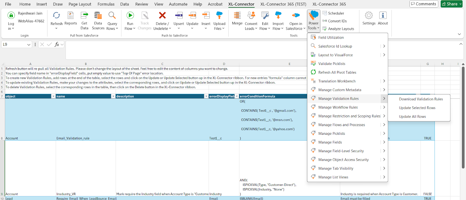
Task: Open the Comments button
Action: (x=423, y=4)
